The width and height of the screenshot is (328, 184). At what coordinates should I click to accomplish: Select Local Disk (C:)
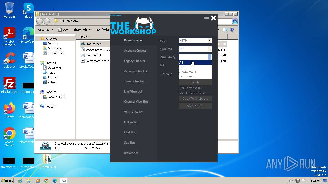[x=57, y=97]
